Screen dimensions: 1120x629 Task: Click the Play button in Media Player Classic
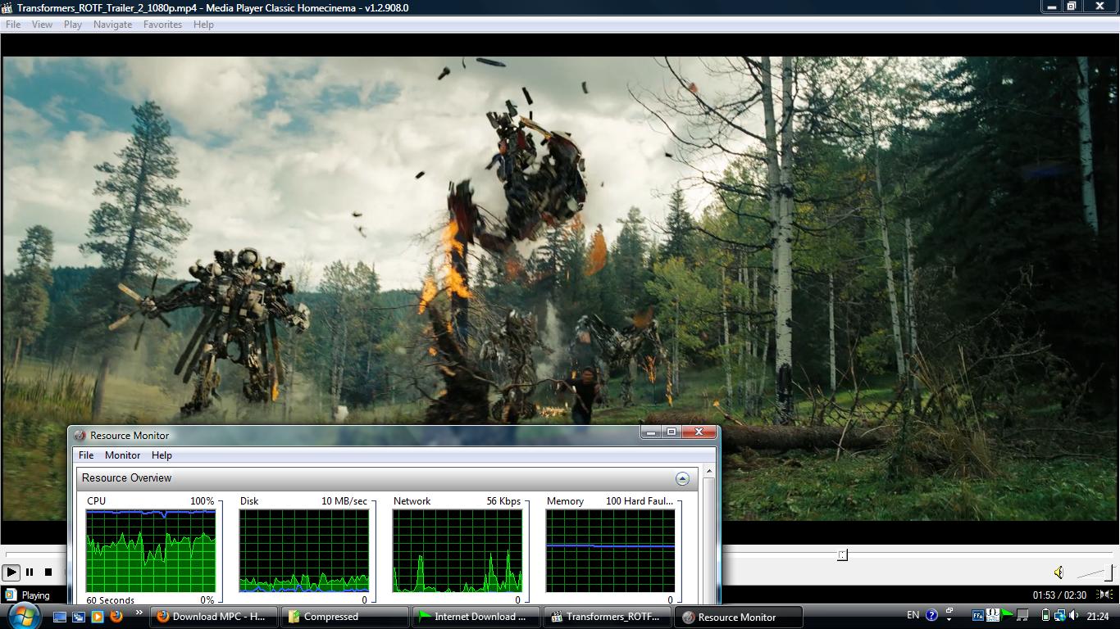[11, 572]
